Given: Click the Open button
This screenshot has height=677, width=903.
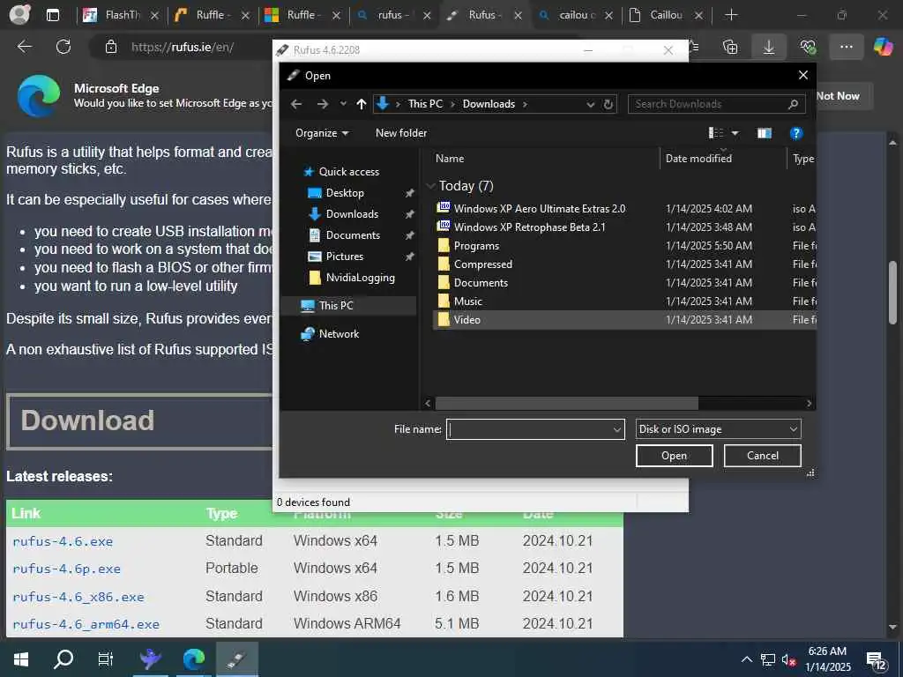Looking at the screenshot, I should (x=674, y=456).
